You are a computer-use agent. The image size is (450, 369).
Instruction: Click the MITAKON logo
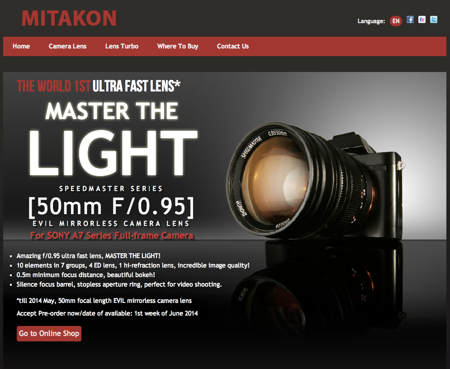point(69,19)
